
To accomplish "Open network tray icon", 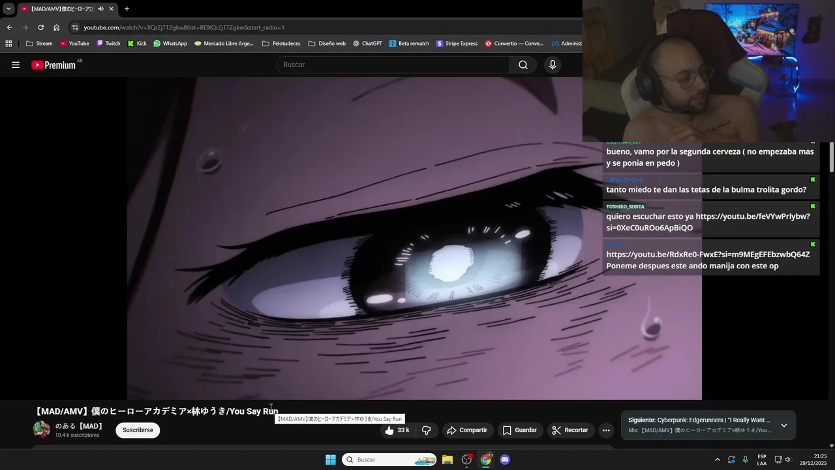I will coord(778,460).
